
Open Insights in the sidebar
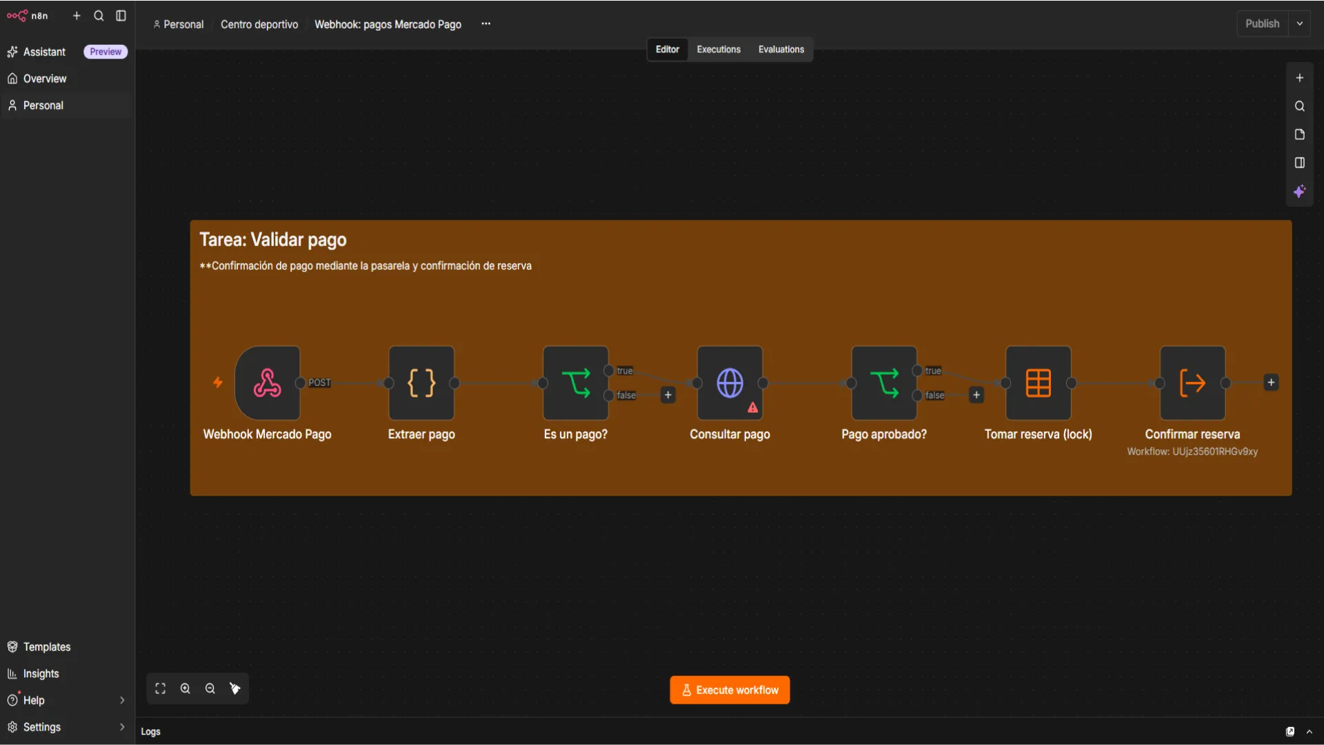coord(66,673)
